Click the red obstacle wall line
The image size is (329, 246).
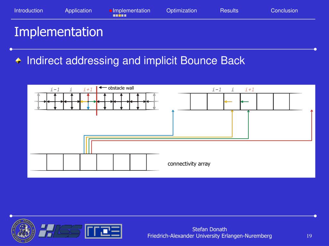point(97,101)
